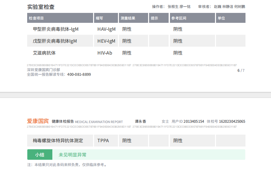This screenshot has height=172, width=271.
Task: Click the 实验室检查 section heading
Action: (x=41, y=6)
